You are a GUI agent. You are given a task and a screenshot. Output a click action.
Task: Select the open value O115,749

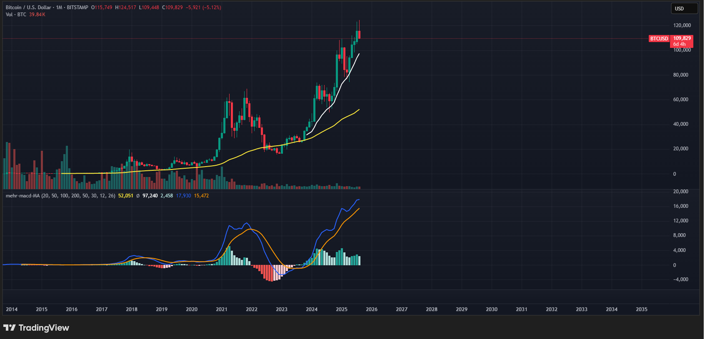pos(102,7)
